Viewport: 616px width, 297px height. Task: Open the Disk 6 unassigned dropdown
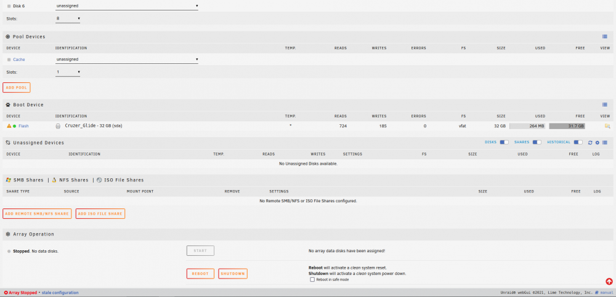(126, 6)
